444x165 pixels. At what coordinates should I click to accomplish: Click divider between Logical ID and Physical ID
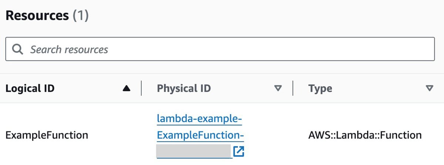[141, 88]
